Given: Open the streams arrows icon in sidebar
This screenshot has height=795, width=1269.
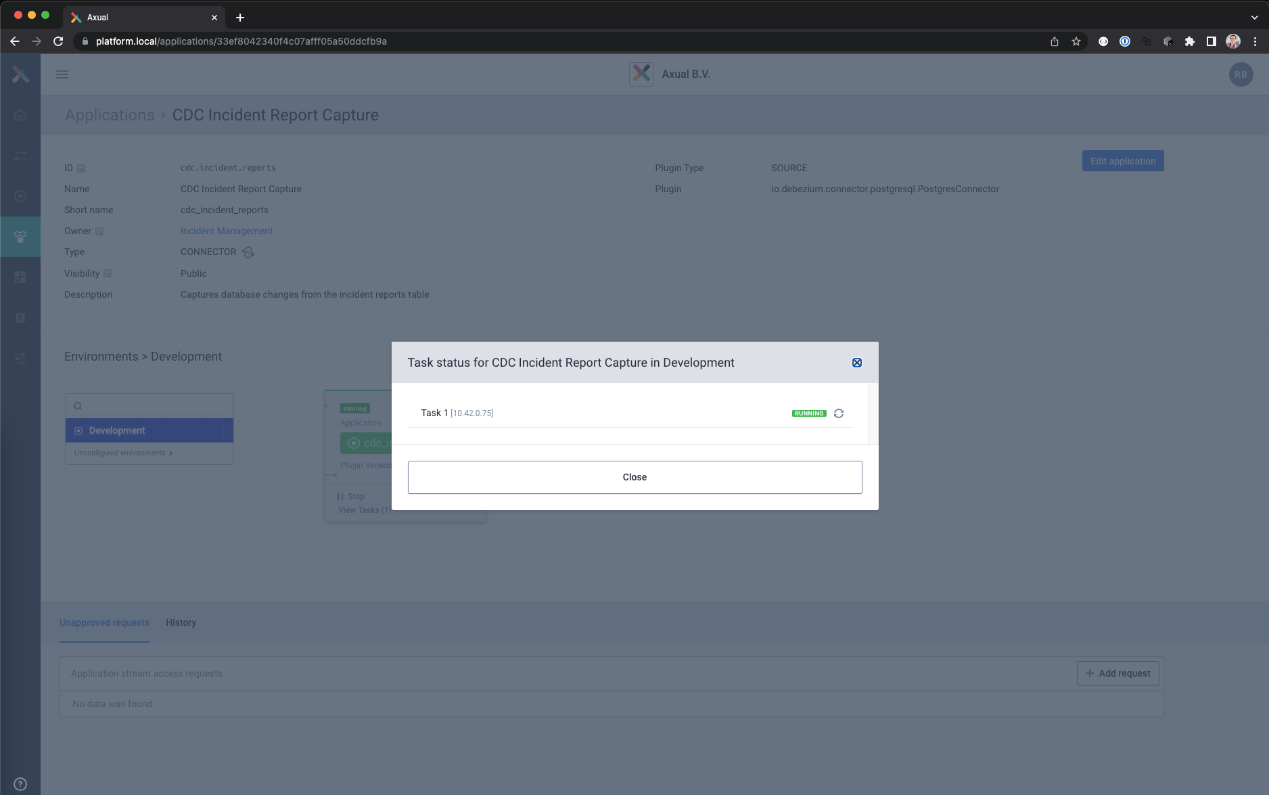Looking at the screenshot, I should 20,156.
